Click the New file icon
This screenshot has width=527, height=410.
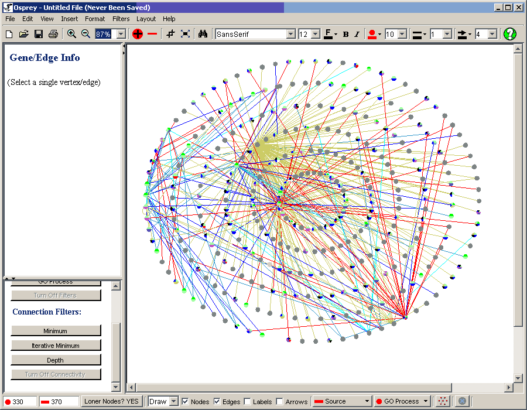pos(9,34)
